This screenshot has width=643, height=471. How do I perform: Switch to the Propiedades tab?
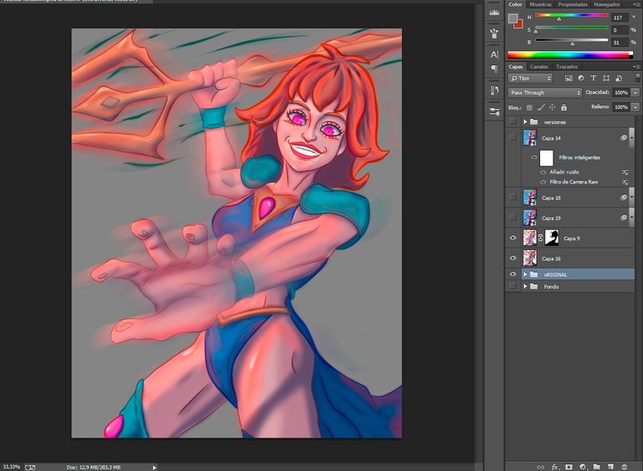click(x=573, y=4)
